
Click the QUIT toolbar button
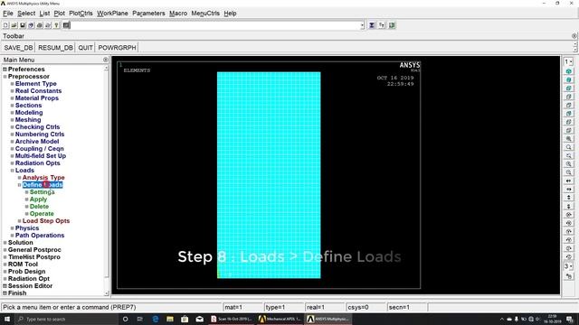click(85, 48)
